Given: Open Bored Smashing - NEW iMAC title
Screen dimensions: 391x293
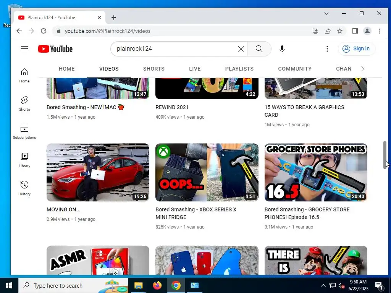Looking at the screenshot, I should pos(85,107).
